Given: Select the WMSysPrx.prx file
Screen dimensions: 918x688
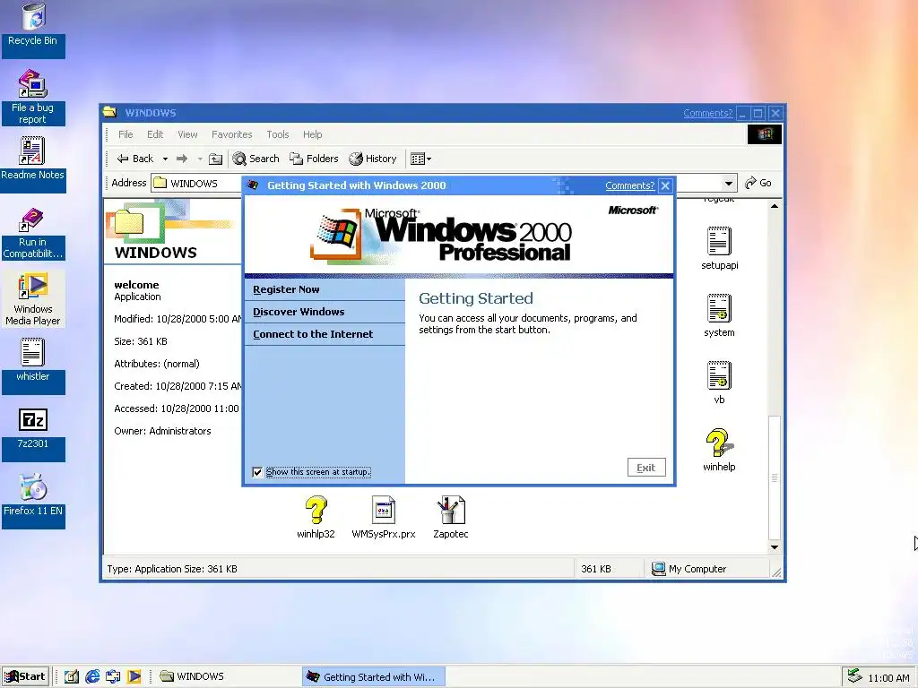Looking at the screenshot, I should coord(384,518).
